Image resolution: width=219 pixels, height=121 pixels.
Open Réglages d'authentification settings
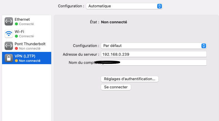pyautogui.click(x=130, y=79)
